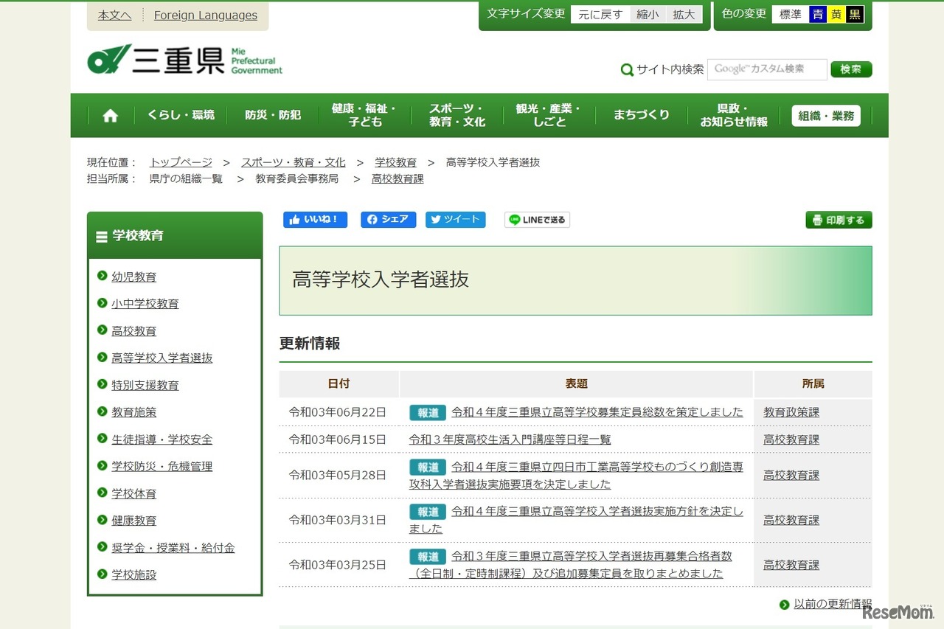Switch color scheme to 黄 (yellow)
The width and height of the screenshot is (944, 629).
[836, 13]
